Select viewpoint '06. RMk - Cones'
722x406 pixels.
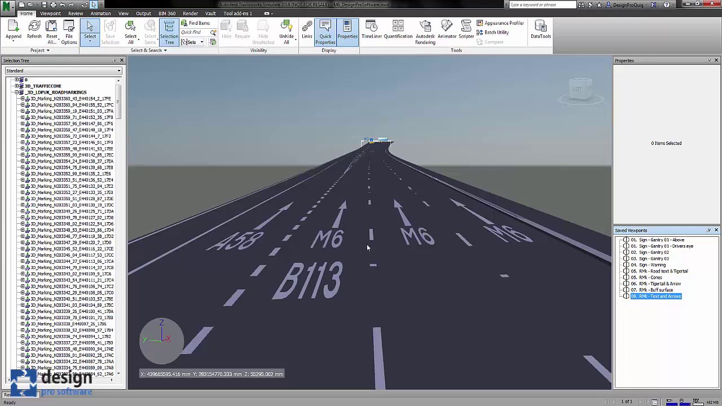pyautogui.click(x=646, y=277)
